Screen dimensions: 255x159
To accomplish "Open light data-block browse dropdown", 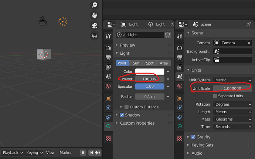I will [121, 35].
